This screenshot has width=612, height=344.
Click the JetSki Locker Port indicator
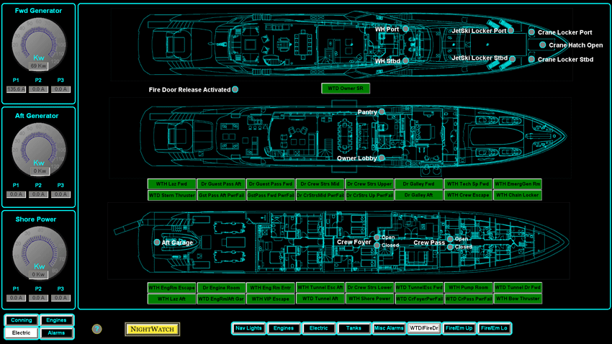pos(511,31)
